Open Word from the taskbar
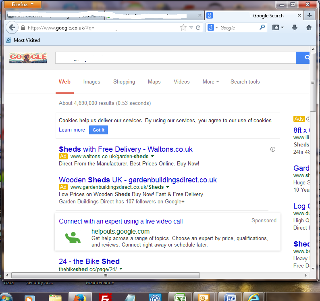The width and height of the screenshot is (320, 301). 230,297
